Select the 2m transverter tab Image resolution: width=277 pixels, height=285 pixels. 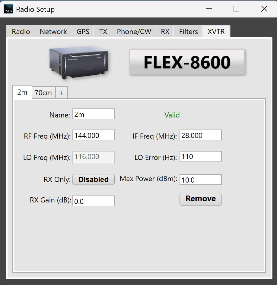22,92
